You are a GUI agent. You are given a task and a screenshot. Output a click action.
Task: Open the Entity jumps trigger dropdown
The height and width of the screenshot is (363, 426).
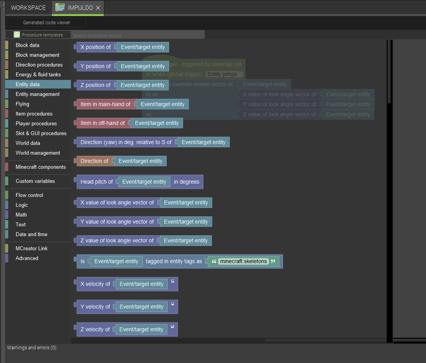224,74
